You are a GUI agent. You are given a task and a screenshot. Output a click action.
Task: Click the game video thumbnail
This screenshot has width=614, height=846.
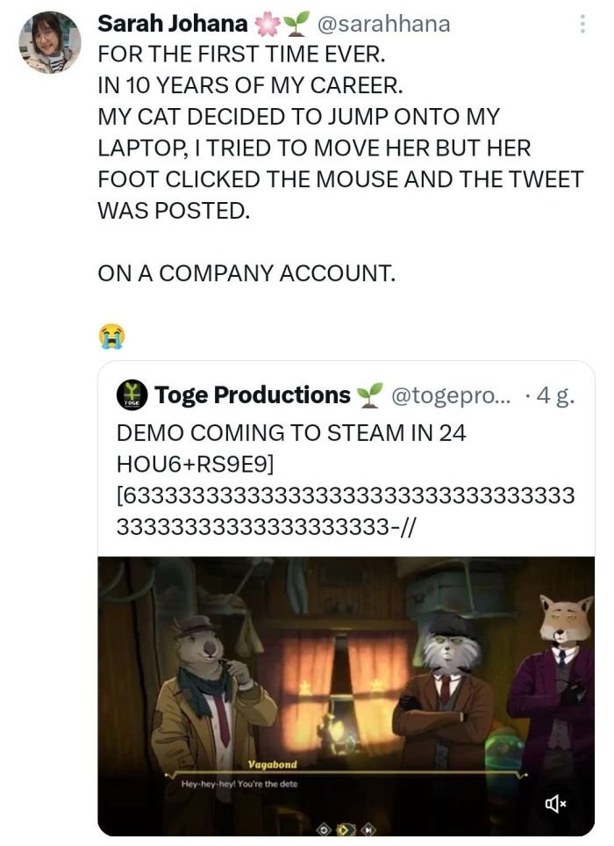pyautogui.click(x=346, y=668)
